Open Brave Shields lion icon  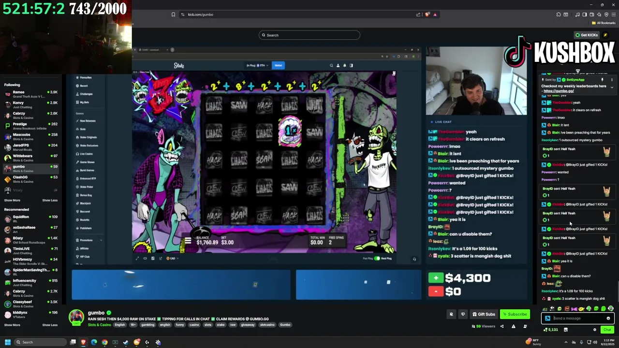pyautogui.click(x=427, y=14)
